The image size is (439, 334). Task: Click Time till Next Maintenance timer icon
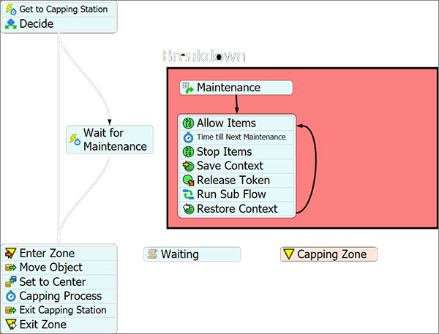(x=188, y=137)
